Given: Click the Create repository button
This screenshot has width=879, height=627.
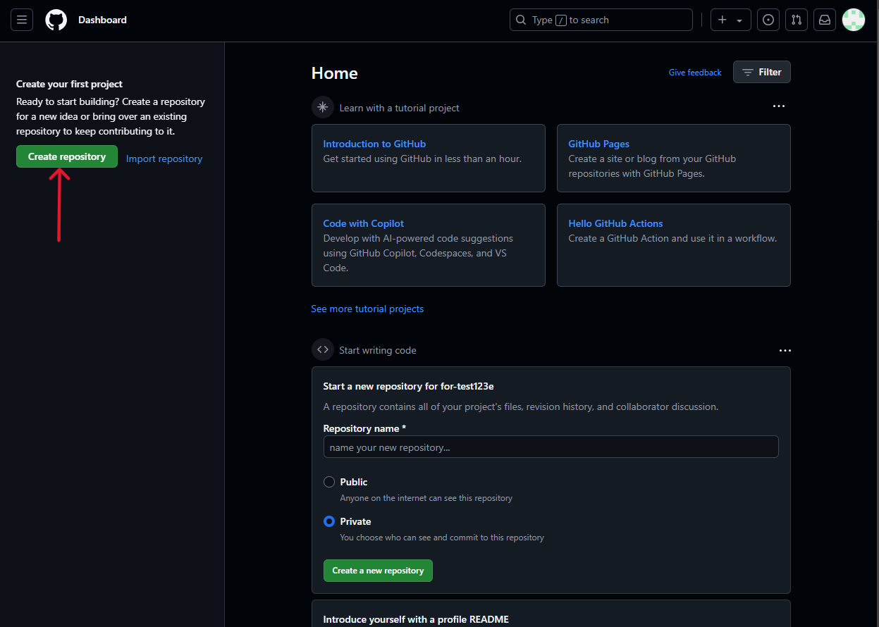Looking at the screenshot, I should [66, 156].
